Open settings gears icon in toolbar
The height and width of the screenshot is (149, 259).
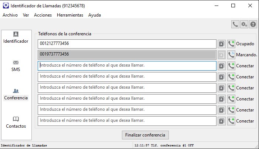(244, 24)
